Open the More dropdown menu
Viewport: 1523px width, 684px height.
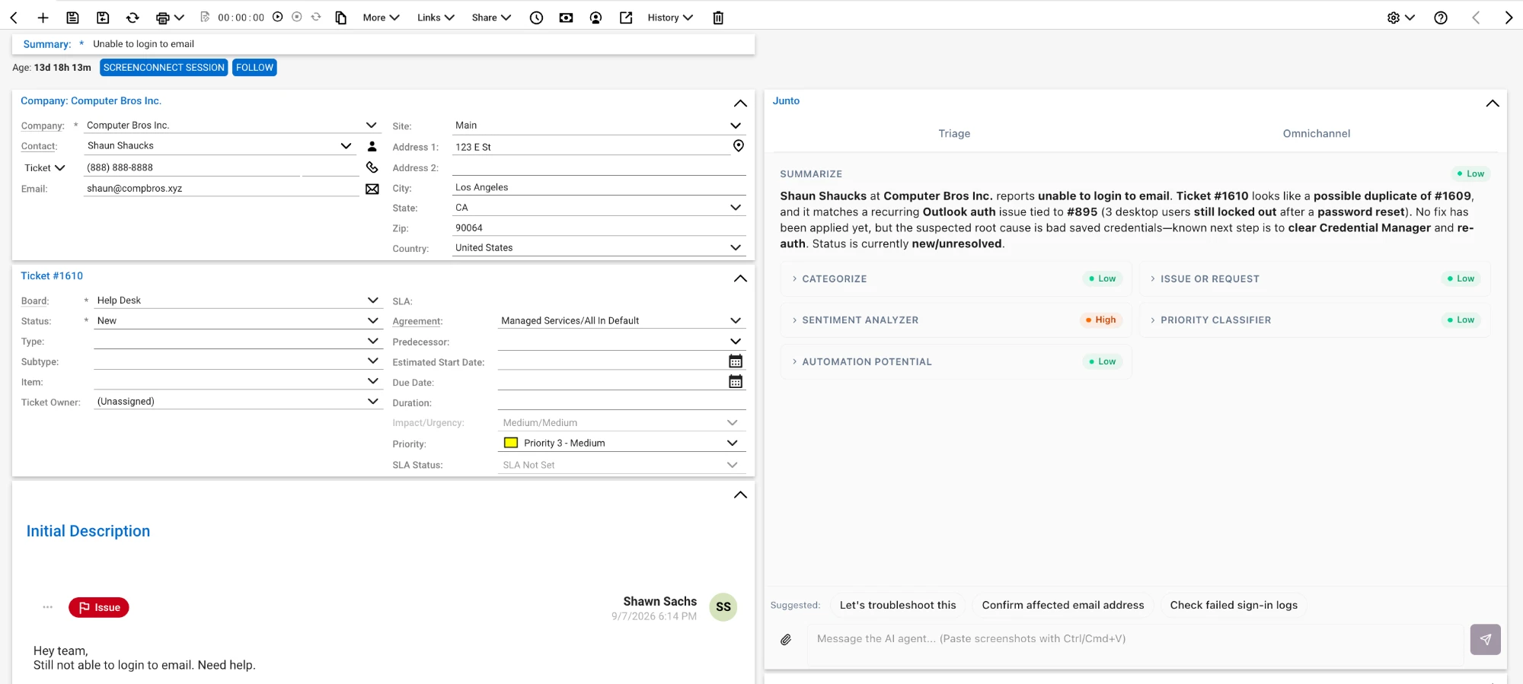(x=381, y=17)
